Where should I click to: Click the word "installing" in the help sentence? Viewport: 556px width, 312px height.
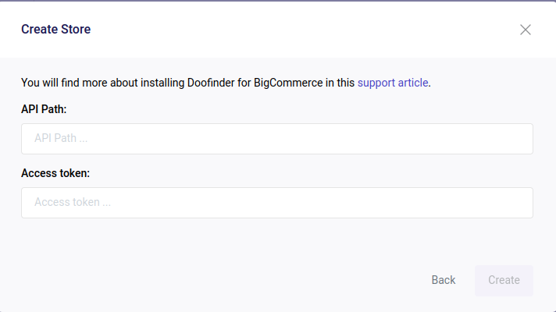162,83
